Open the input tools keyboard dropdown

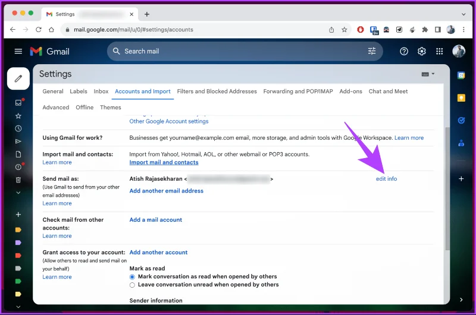tap(428, 74)
